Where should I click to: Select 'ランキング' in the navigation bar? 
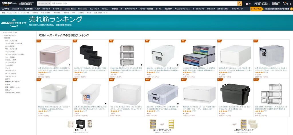click(x=46, y=9)
